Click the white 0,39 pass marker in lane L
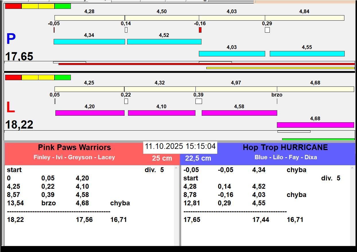Screen dimensions: 357x252 click(x=199, y=101)
